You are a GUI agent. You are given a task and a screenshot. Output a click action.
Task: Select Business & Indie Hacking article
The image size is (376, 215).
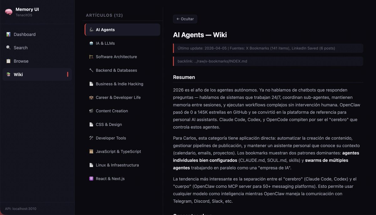123,84
